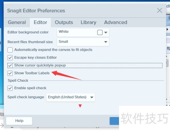Open the Advanced tab
This screenshot has width=170, height=131.
click(x=116, y=22)
